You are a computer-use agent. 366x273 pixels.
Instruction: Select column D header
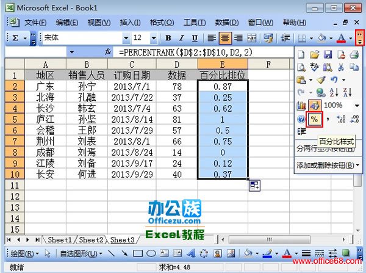pos(177,64)
